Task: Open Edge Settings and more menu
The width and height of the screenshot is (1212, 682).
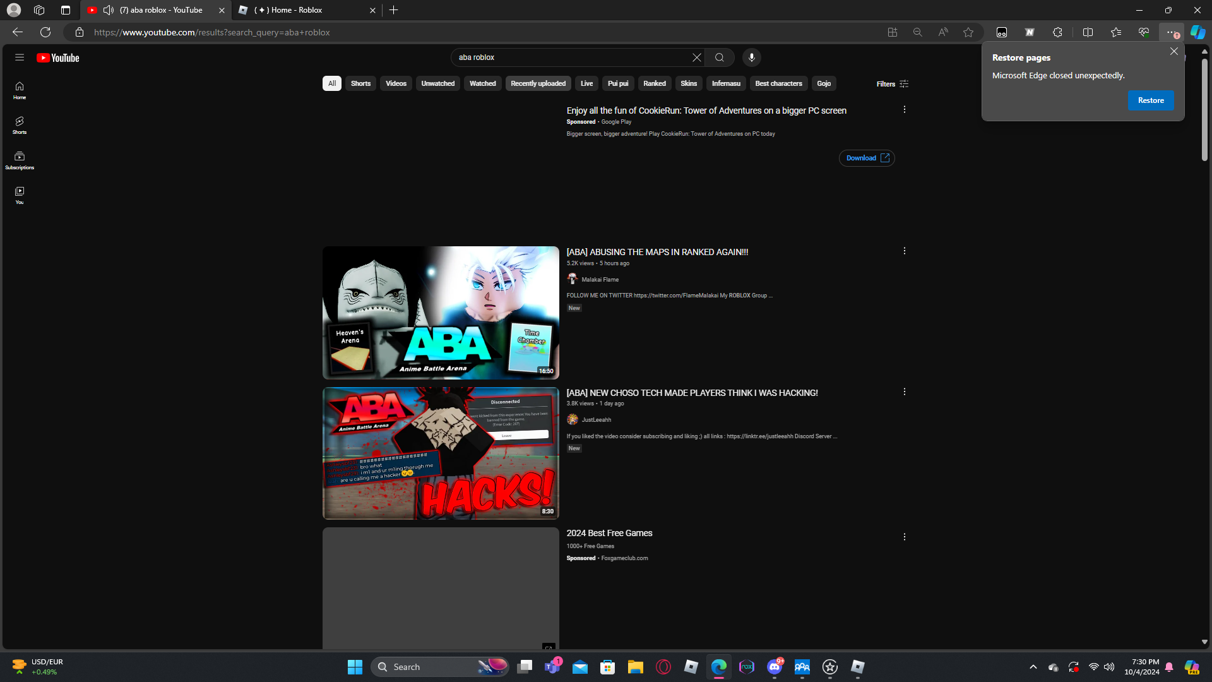Action: (x=1172, y=32)
